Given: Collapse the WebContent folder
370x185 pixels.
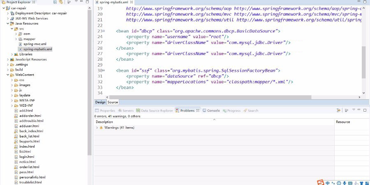Looking at the screenshot, I should pos(8,75).
